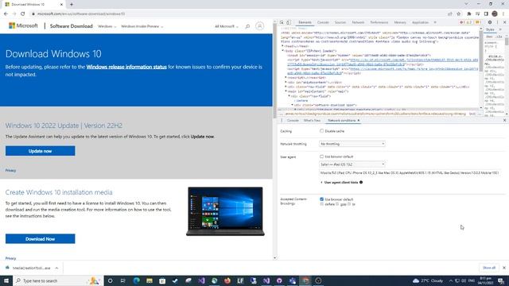Viewport: 509px width, 286px height.
Task: Open the drawer three-dot menu beside Console tab
Action: 282,120
